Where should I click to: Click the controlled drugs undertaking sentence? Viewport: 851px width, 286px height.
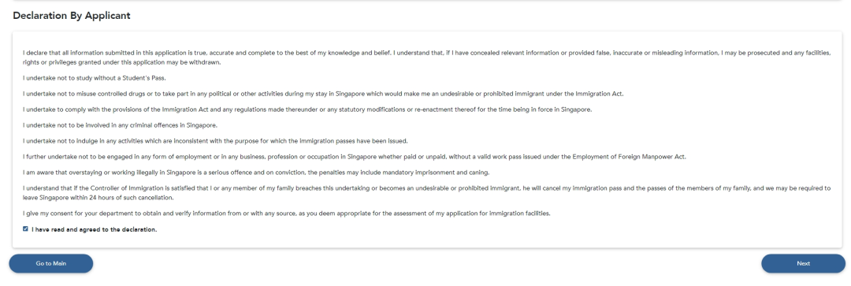[x=324, y=94]
